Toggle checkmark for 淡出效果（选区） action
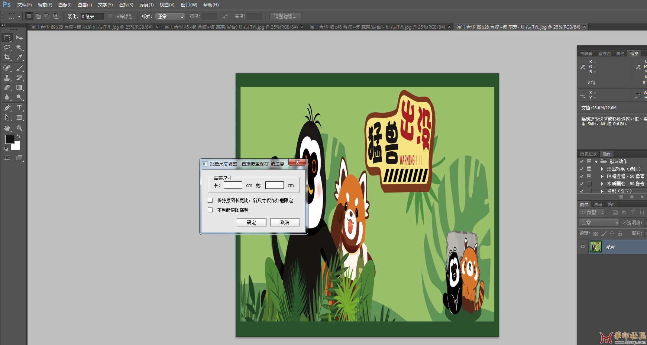Image resolution: width=647 pixels, height=345 pixels. [x=582, y=169]
